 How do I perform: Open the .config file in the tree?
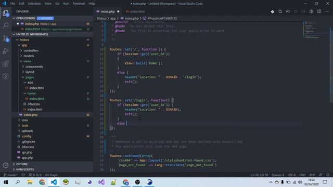[x=27, y=136]
